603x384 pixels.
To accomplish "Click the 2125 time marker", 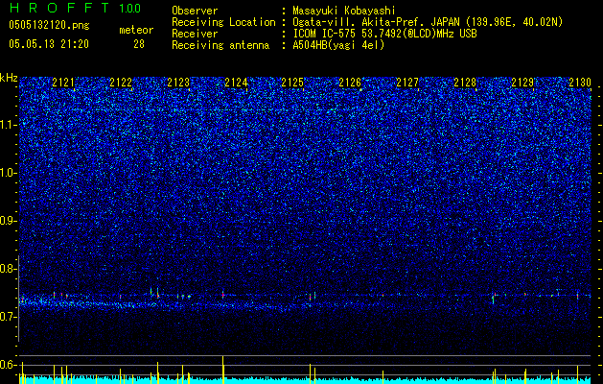I will pyautogui.click(x=293, y=83).
